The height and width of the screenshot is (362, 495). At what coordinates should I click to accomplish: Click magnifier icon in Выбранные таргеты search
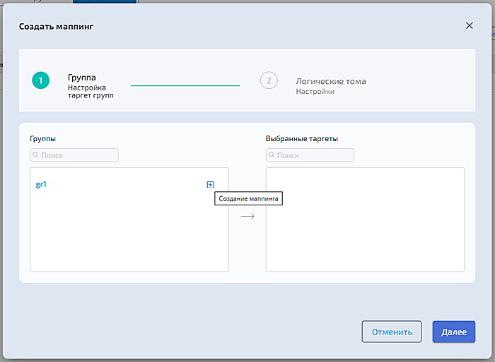(x=271, y=155)
